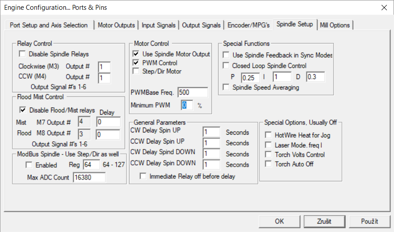Focus the Max ADC Count field
The width and height of the screenshot is (394, 232).
(88, 178)
